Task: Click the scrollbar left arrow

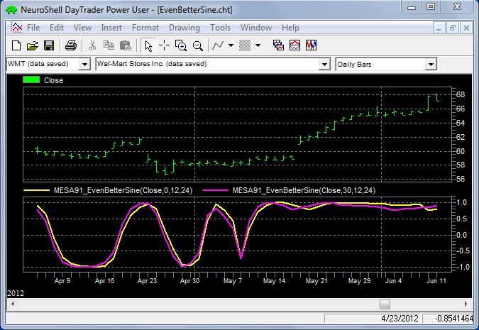Action: click(13, 304)
